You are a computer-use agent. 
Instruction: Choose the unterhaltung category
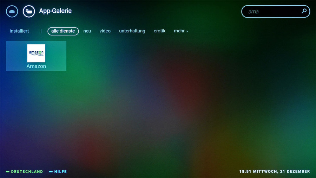(132, 31)
